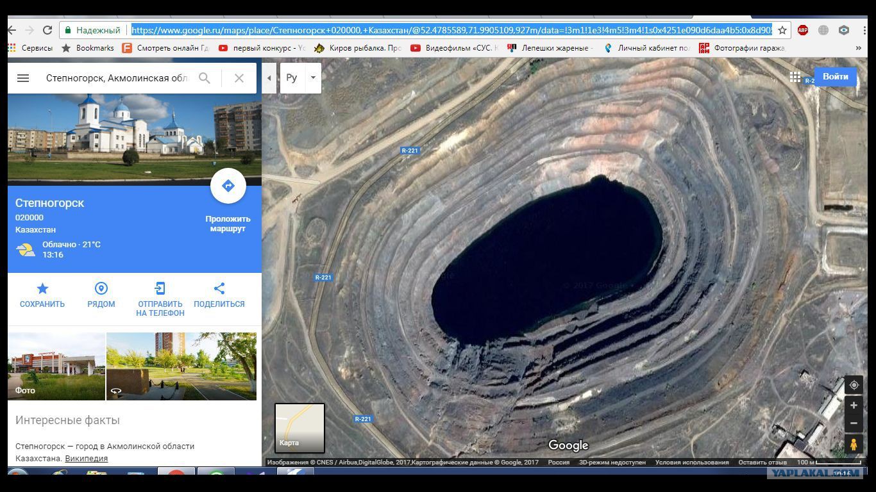This screenshot has height=492, width=876.
Task: Send place to phone icon
Action: pyautogui.click(x=160, y=289)
